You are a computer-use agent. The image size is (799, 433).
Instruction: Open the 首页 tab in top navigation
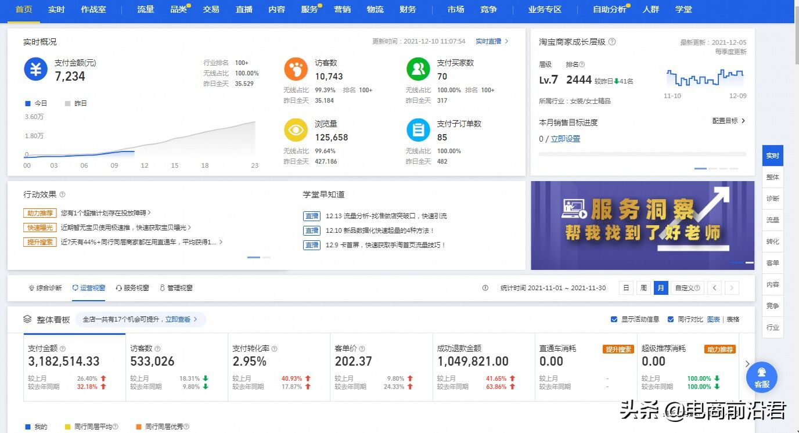click(x=24, y=9)
